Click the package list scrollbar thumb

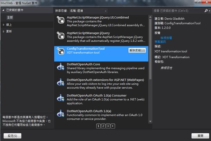click(150, 49)
